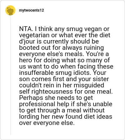Click the word "currently" in the comment
The image size is (125, 140).
point(56,42)
